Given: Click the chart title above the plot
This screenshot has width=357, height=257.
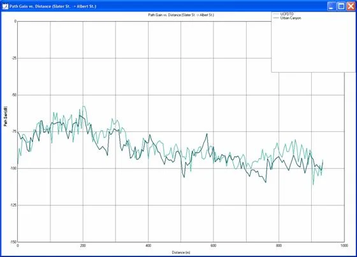Looking at the screenshot, I should (181, 15).
